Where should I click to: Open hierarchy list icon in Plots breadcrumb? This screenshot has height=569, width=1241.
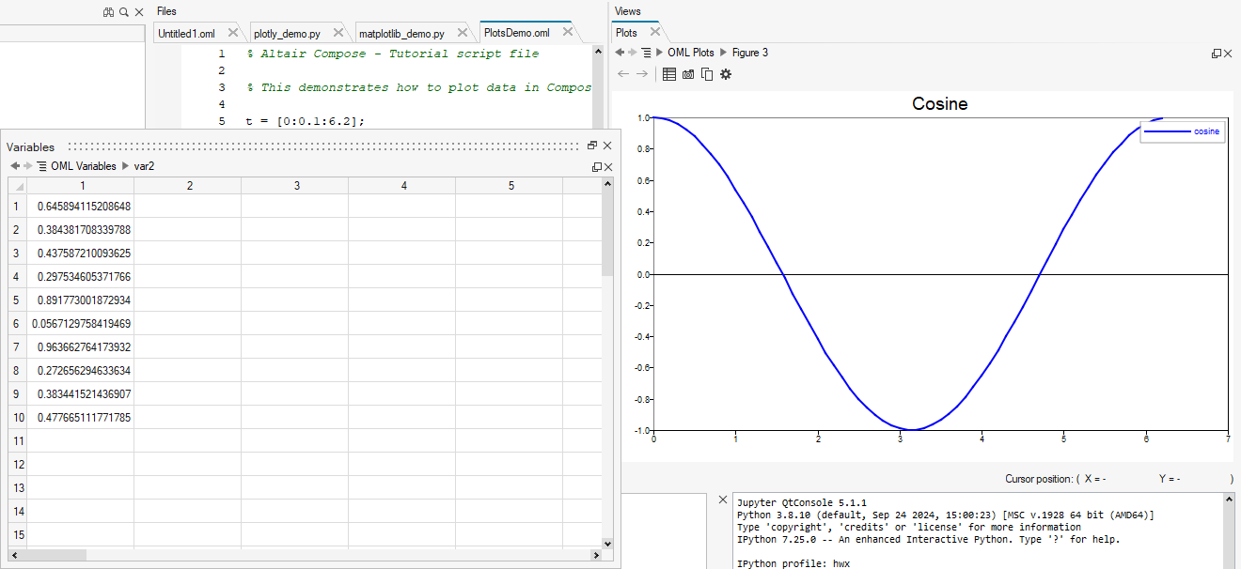pyautogui.click(x=646, y=53)
